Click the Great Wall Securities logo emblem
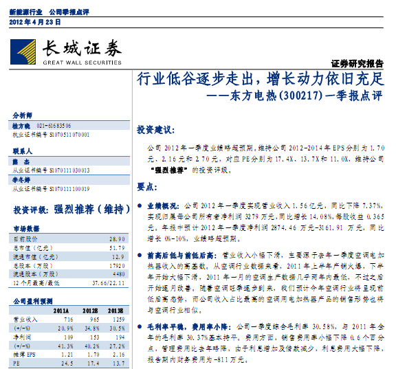The image size is (396, 369). pos(23,52)
